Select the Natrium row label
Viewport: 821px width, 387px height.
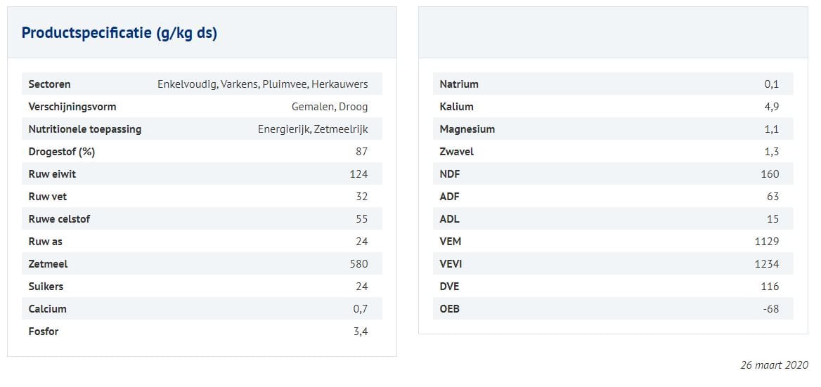(459, 84)
